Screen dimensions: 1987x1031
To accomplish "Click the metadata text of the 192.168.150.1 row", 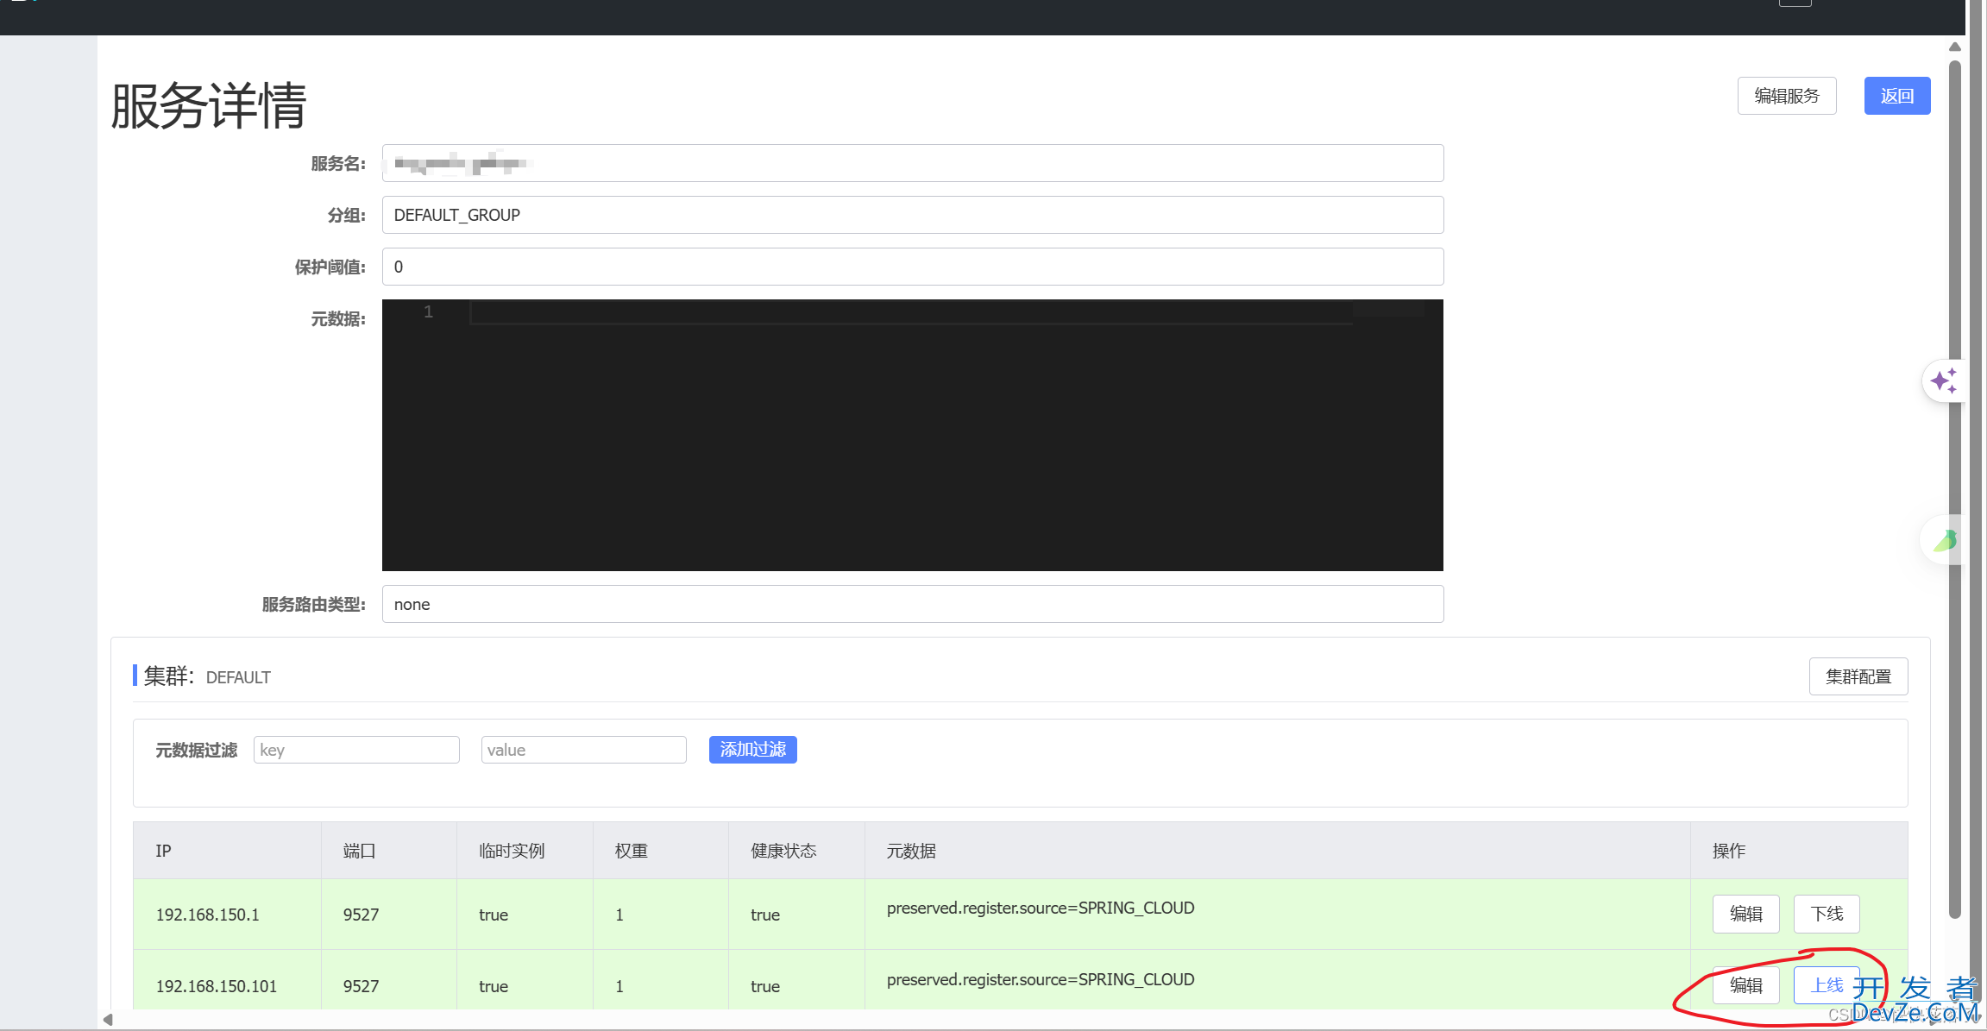I will tap(1041, 908).
